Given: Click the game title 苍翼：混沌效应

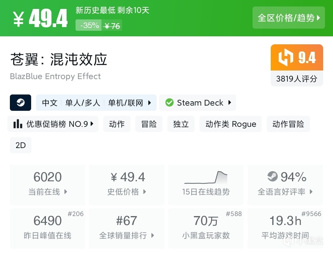Looking at the screenshot, I should (59, 59).
